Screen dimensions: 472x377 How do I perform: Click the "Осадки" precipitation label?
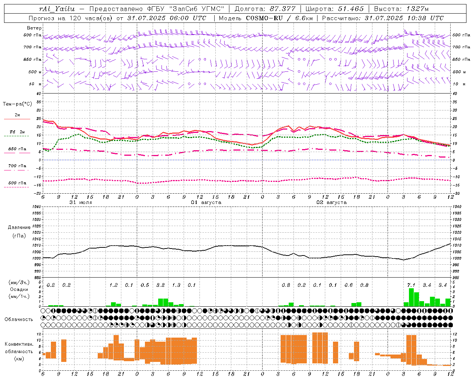pos(19,289)
